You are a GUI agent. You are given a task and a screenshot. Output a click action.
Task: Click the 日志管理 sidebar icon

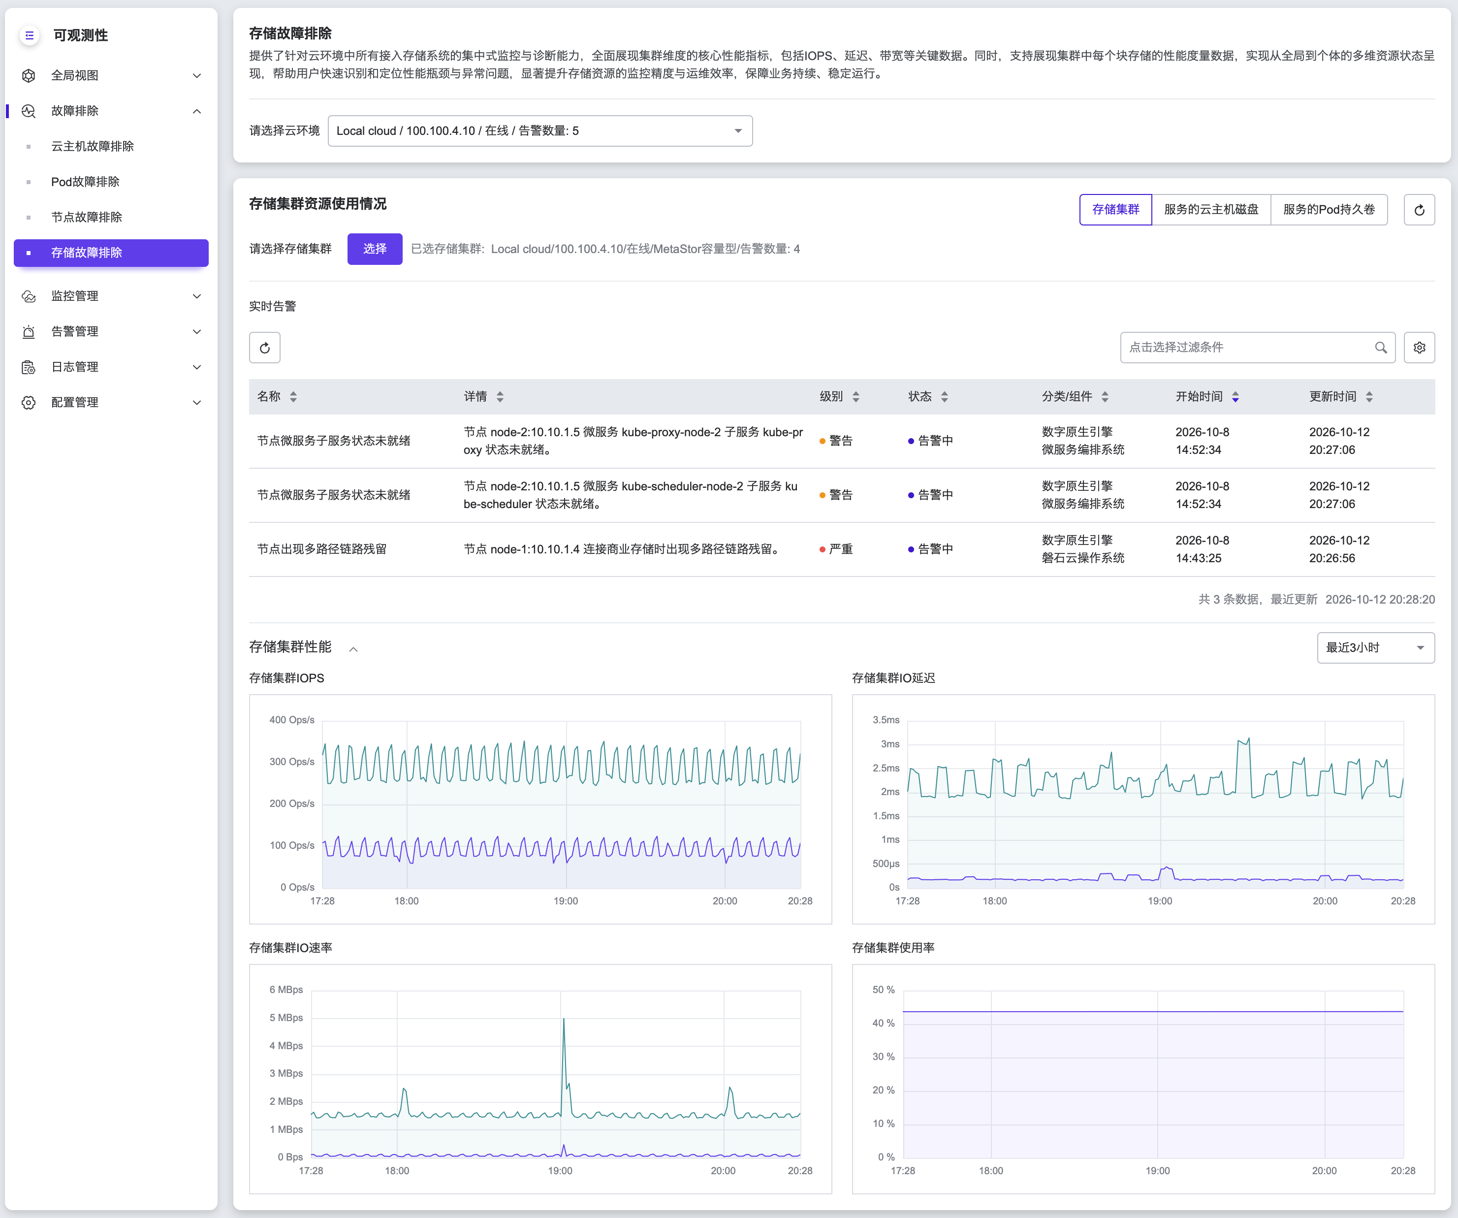(29, 367)
